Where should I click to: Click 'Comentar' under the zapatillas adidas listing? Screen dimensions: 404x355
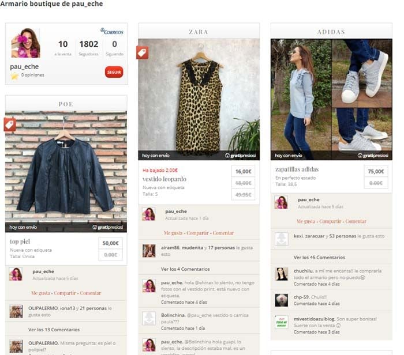click(x=356, y=221)
